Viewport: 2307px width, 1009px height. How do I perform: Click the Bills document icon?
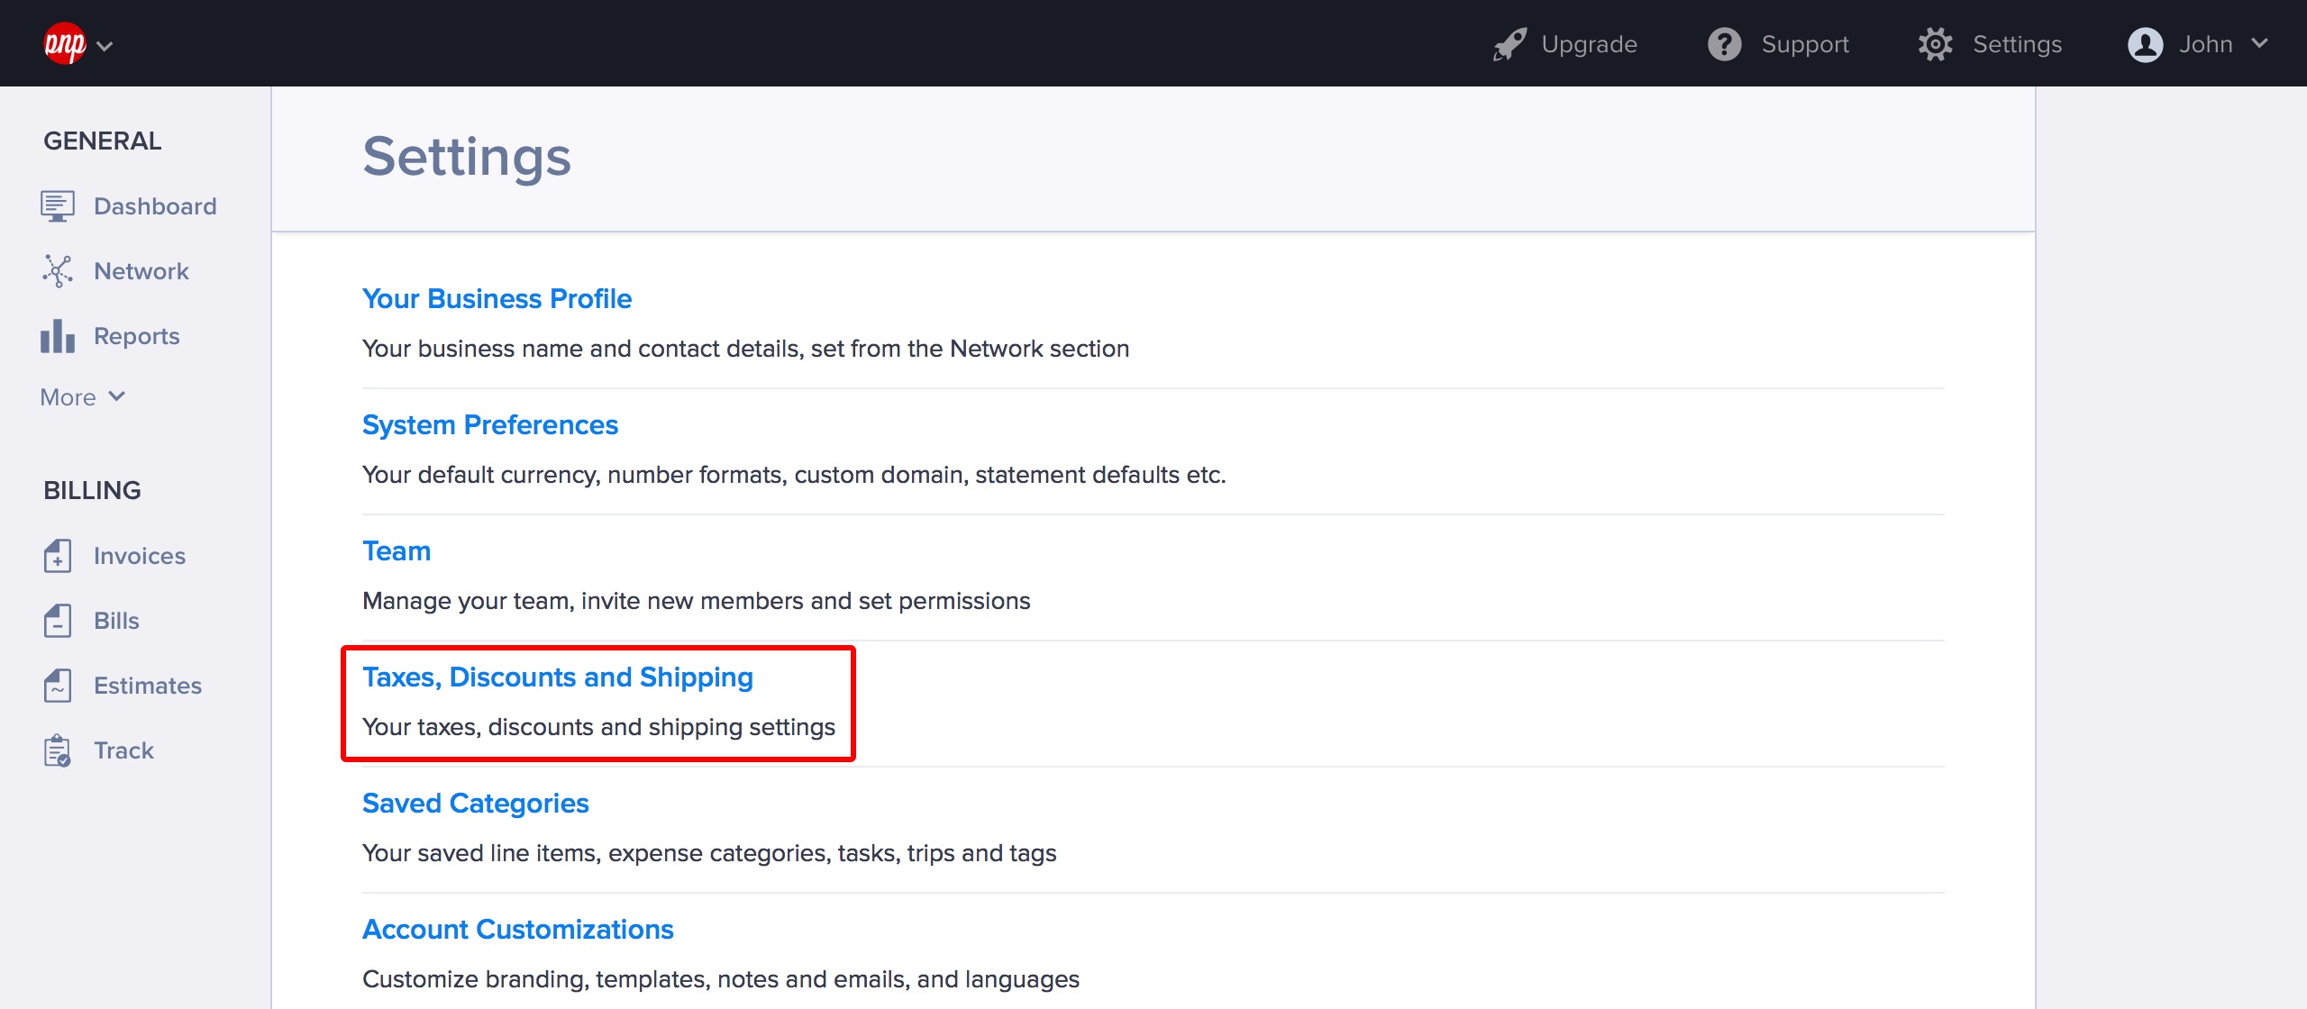[x=57, y=621]
